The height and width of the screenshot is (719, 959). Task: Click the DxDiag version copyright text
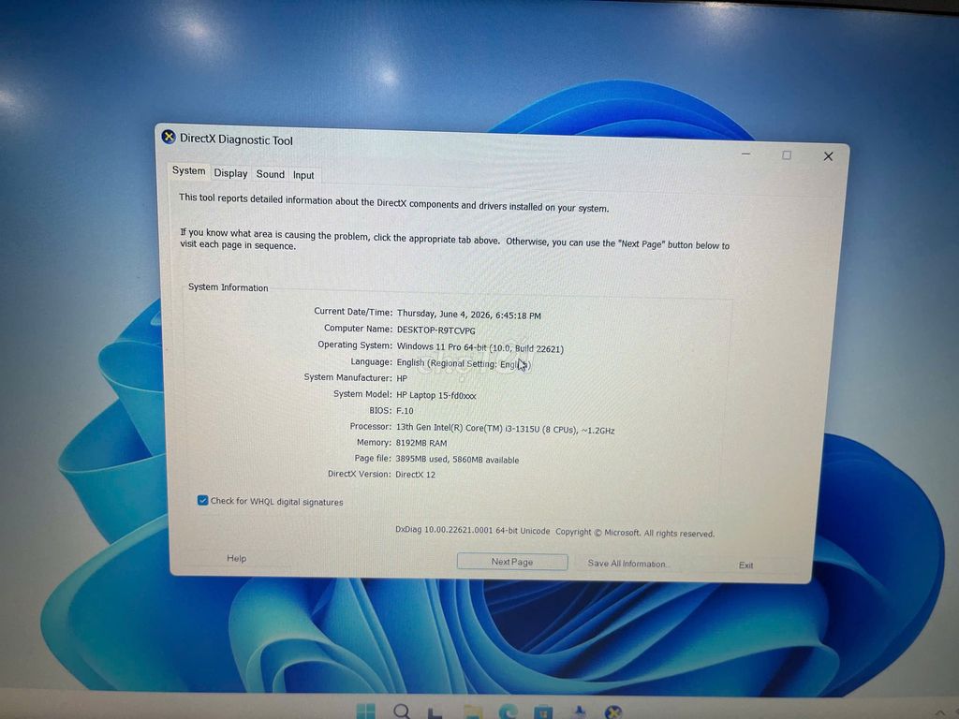554,532
